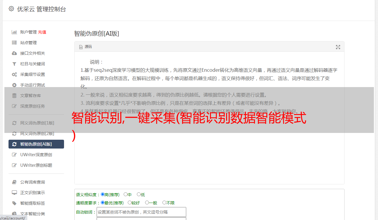Click the 智能伪原创[AI版] page heading

click(x=96, y=34)
